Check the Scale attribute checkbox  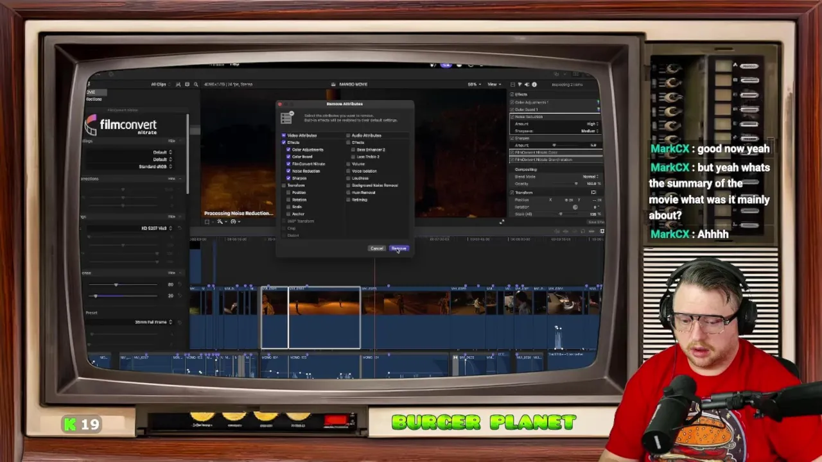(x=289, y=207)
